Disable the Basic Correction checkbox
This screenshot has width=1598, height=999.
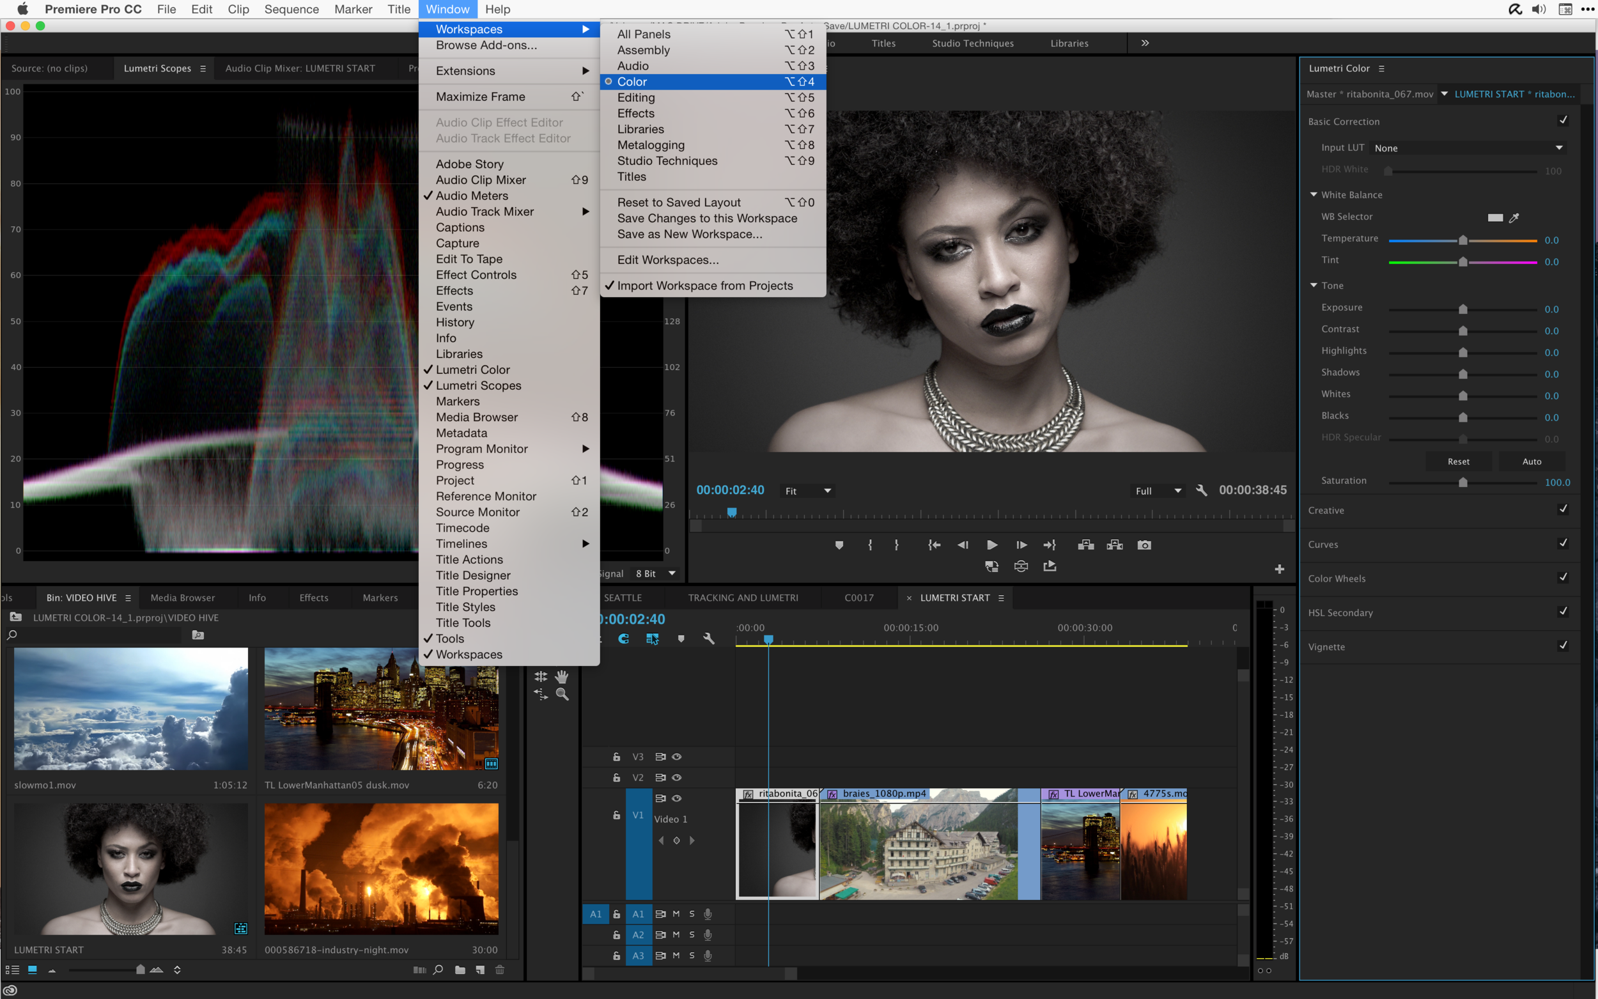[1562, 121]
